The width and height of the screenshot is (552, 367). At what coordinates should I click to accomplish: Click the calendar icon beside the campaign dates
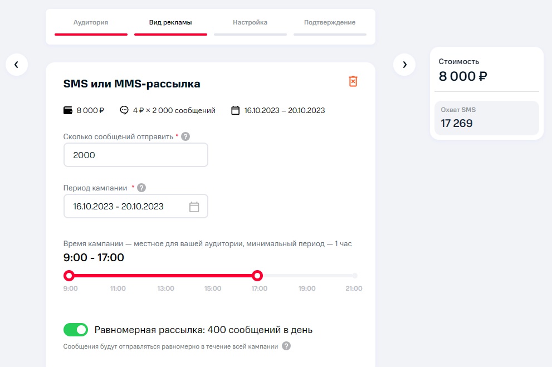point(235,110)
